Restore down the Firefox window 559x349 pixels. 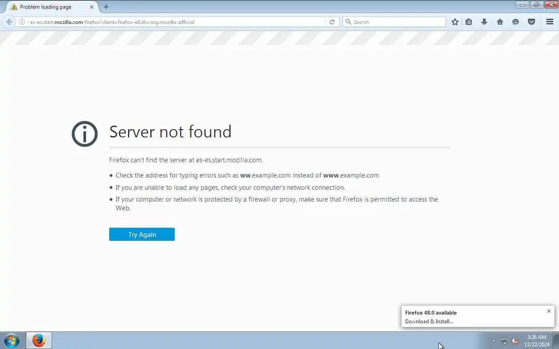tap(537, 5)
